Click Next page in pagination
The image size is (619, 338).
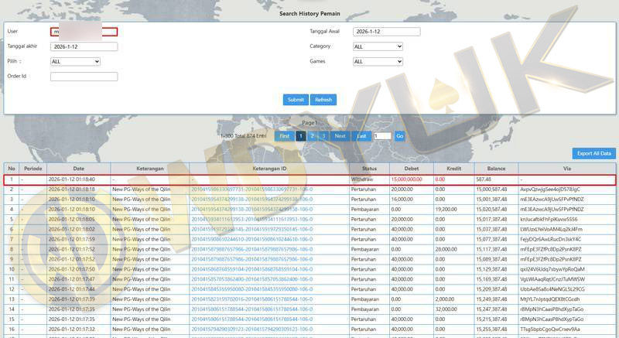pos(340,136)
